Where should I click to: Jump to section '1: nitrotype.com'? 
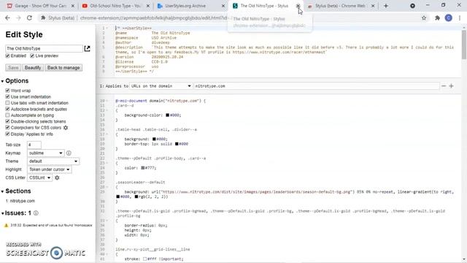click(20, 201)
